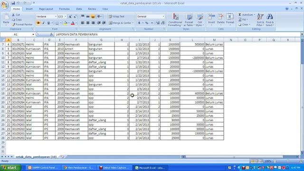304x171 pixels.
Task: Decrease the cell indent
Action: 99,23
